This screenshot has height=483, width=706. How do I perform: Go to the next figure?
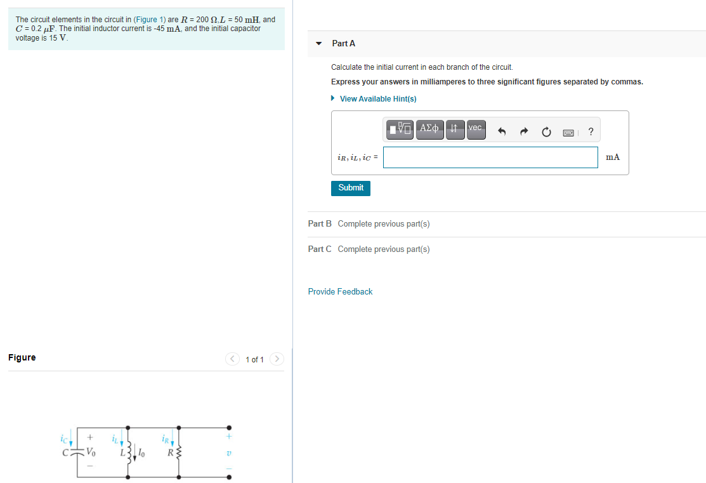point(277,359)
